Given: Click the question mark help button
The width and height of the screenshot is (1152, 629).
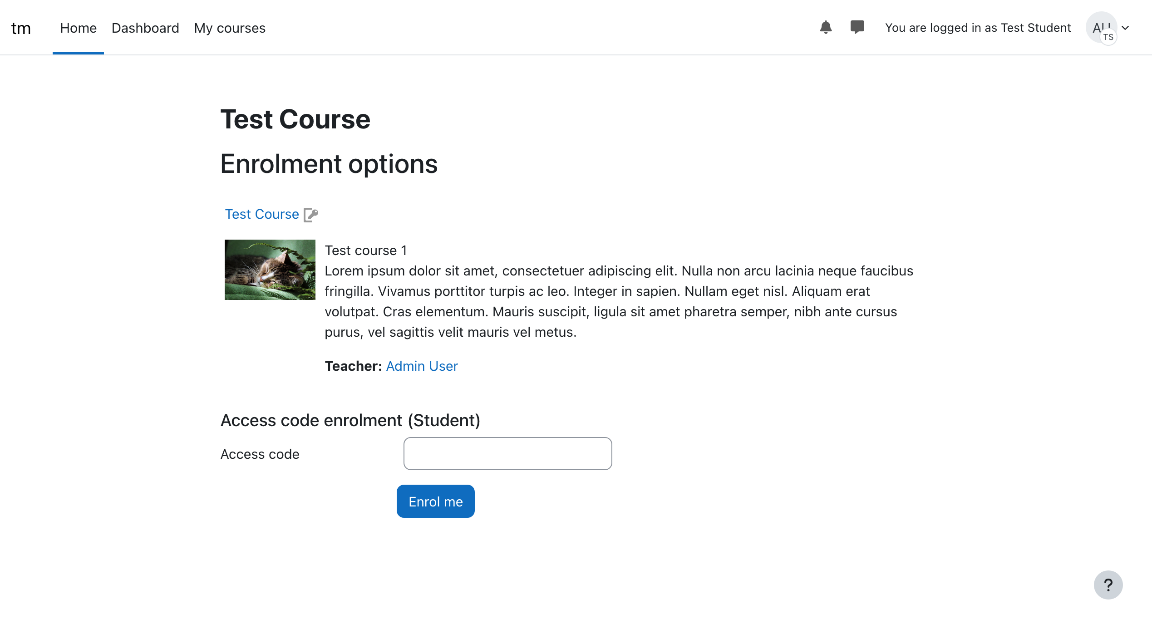Looking at the screenshot, I should pos(1108,585).
